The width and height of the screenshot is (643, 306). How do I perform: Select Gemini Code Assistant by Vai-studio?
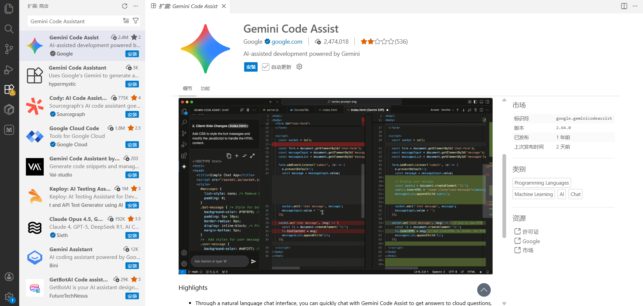pos(82,167)
